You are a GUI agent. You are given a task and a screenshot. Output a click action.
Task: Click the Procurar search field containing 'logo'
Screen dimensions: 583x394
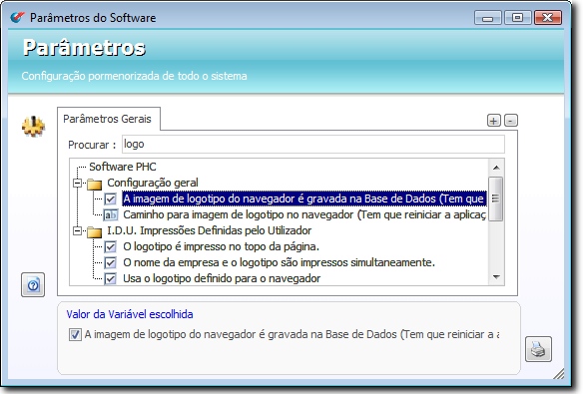click(313, 144)
